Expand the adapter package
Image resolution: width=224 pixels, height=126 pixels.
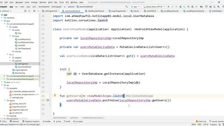10,57
